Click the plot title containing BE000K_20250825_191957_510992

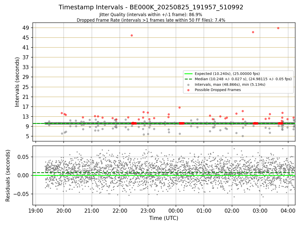point(151,7)
